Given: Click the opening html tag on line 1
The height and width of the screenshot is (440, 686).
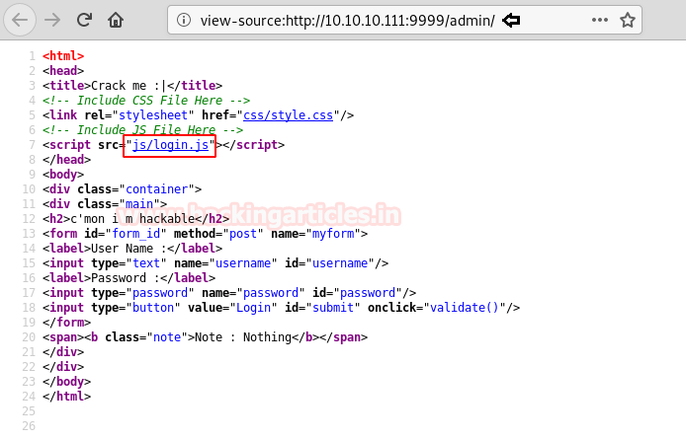Looking at the screenshot, I should (63, 56).
